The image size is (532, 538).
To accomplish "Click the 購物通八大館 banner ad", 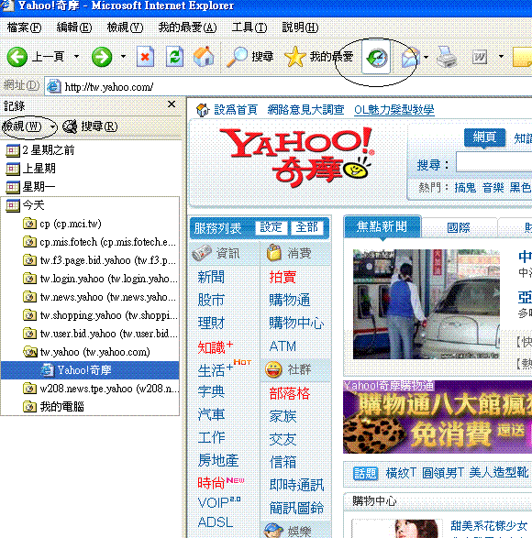I will coord(438,417).
